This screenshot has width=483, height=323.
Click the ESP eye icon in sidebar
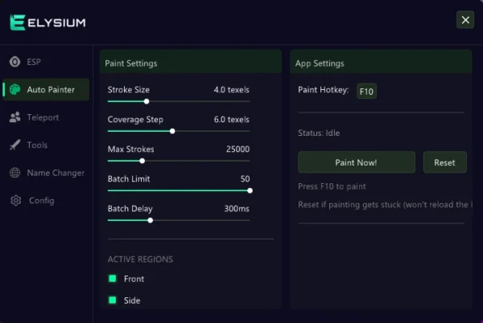point(14,62)
